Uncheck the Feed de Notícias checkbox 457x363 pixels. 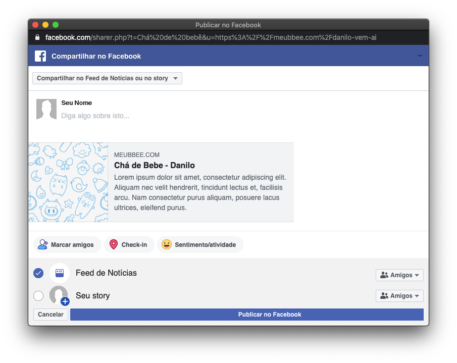pyautogui.click(x=38, y=273)
